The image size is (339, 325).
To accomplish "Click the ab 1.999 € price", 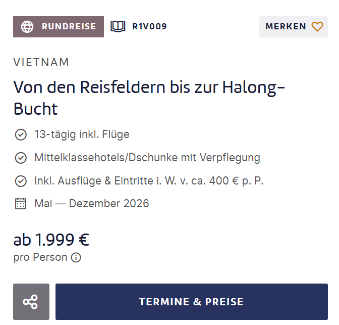I will click(51, 239).
